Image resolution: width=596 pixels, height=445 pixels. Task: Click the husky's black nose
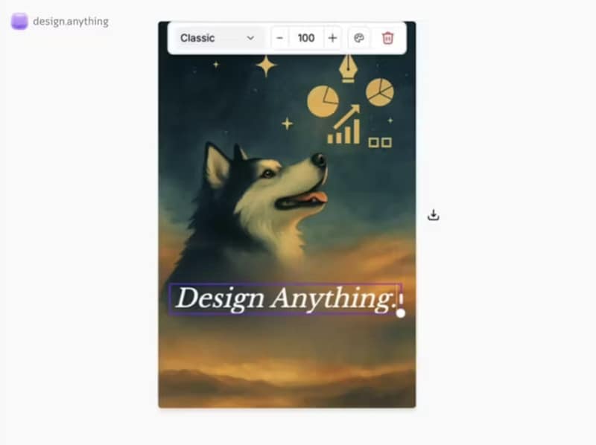[x=318, y=159]
